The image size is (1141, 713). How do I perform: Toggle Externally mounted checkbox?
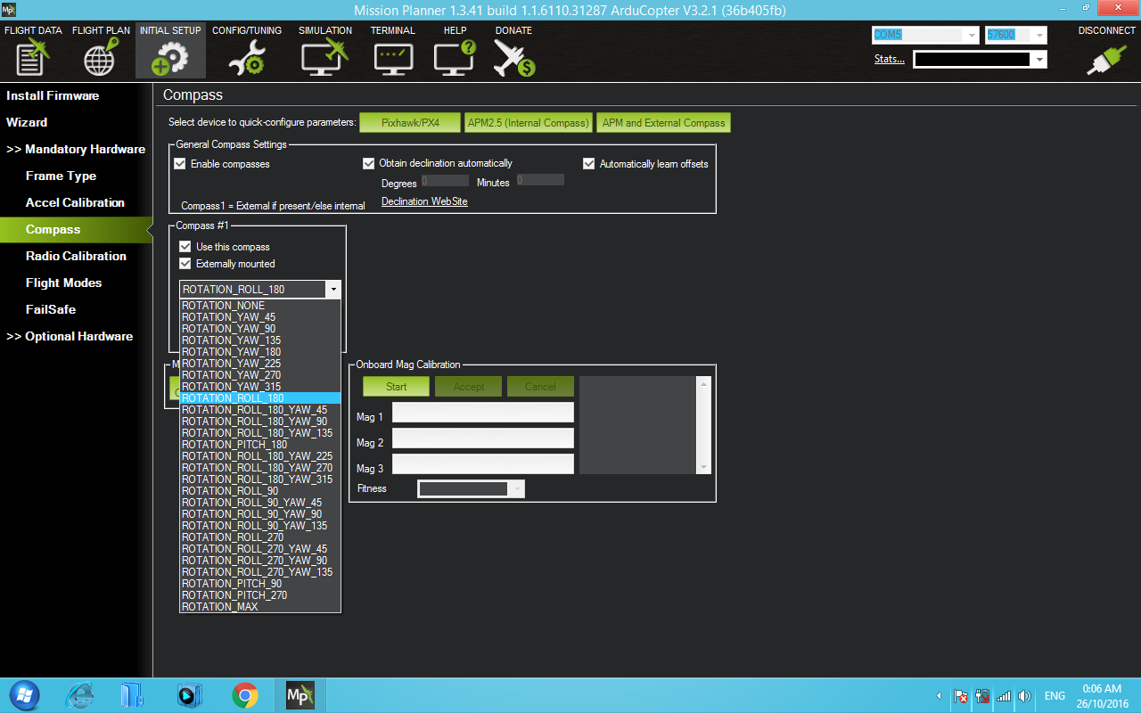point(185,264)
